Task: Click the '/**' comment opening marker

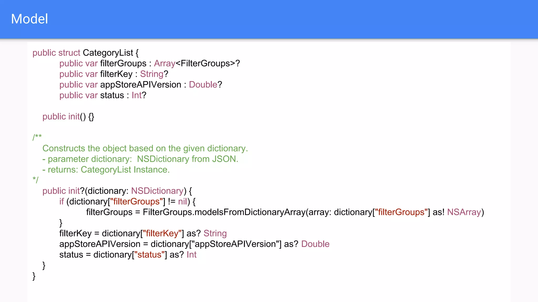Action: (37, 137)
